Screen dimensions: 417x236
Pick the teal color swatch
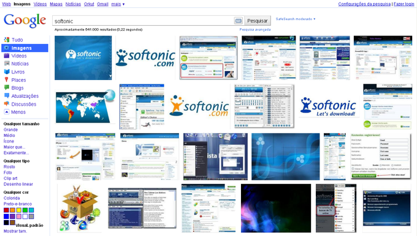tap(31, 210)
